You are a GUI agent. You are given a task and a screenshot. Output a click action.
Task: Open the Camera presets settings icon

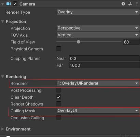[x=130, y=4]
